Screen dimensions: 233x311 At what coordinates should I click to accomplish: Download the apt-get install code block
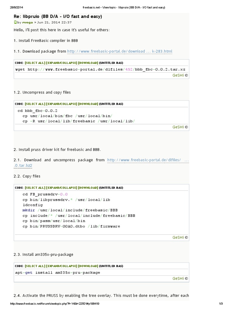[88, 266]
